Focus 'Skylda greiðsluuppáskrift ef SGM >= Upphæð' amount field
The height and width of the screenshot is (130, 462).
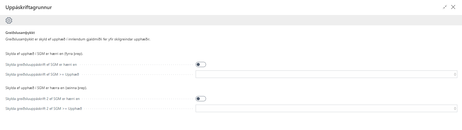click(326, 74)
